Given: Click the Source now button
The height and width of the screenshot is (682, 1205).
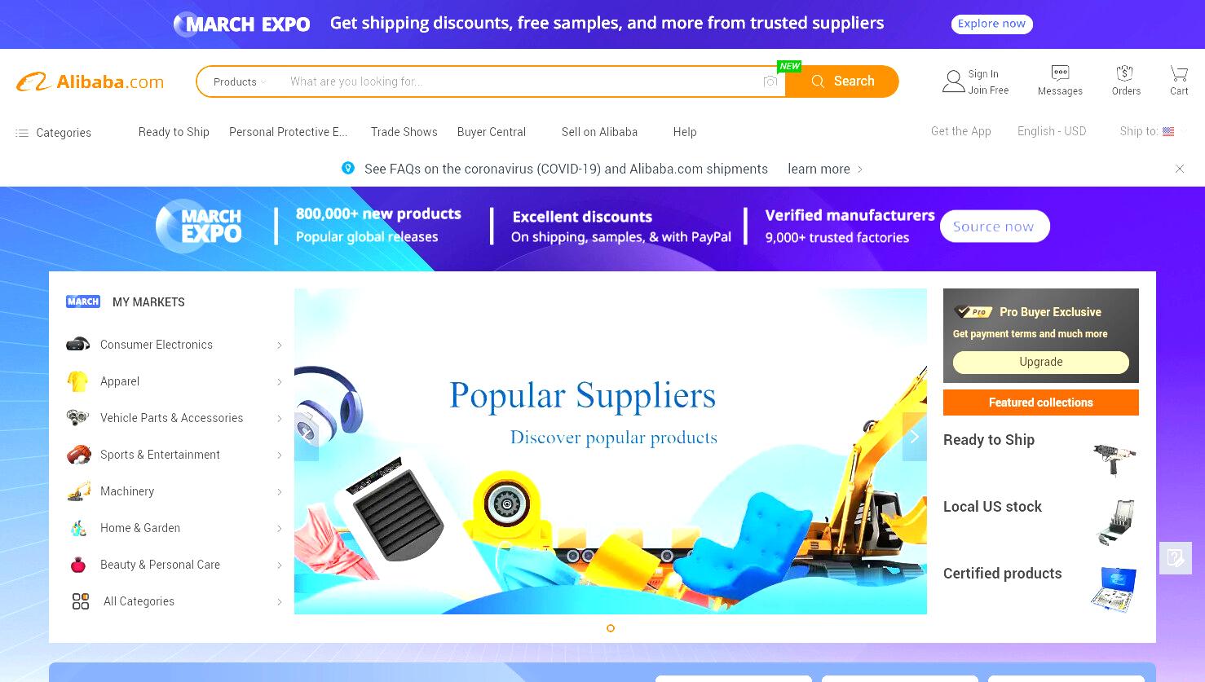Looking at the screenshot, I should point(995,227).
